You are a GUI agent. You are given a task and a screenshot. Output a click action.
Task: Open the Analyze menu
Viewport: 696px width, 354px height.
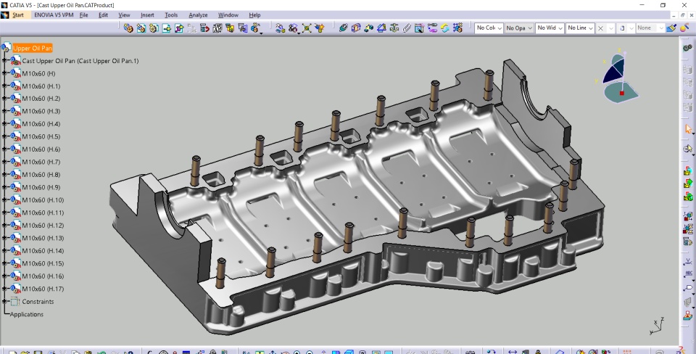198,15
